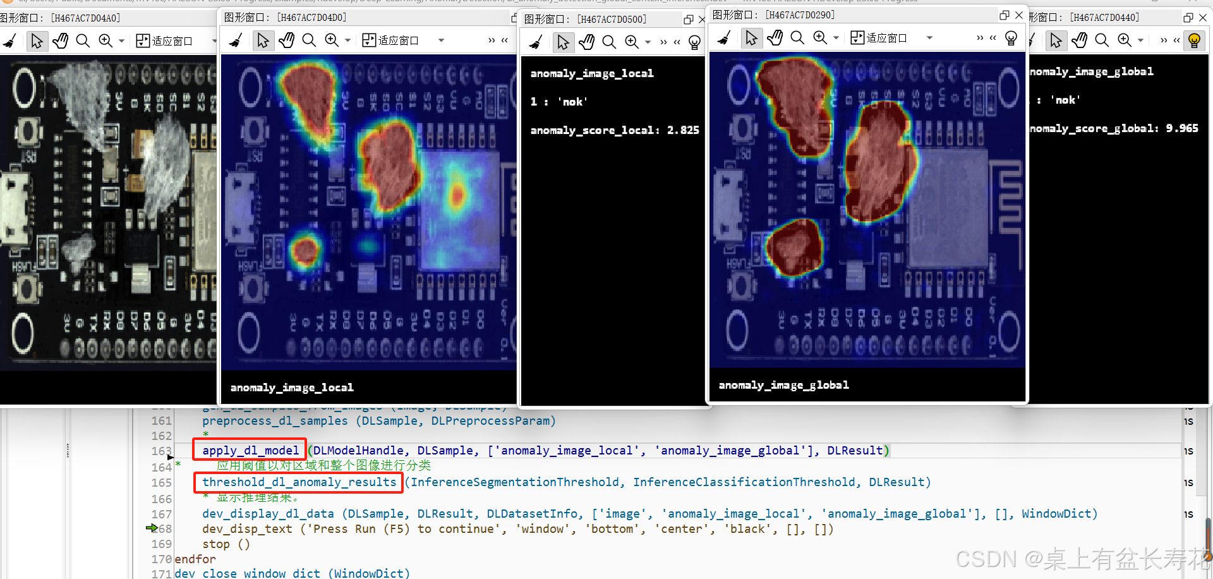This screenshot has width=1213, height=579.
Task: Click stop () on line 169
Action: point(226,544)
